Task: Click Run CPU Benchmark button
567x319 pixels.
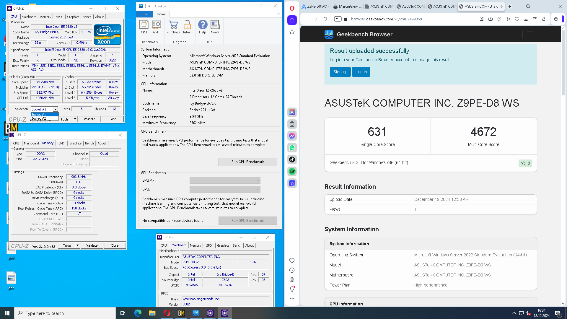Action: tap(248, 162)
